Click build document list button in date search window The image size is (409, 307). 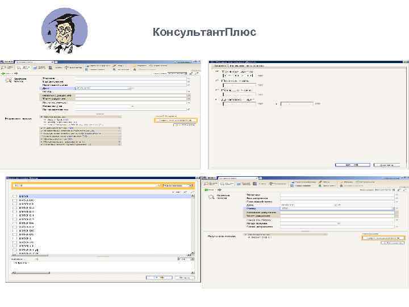point(176,121)
